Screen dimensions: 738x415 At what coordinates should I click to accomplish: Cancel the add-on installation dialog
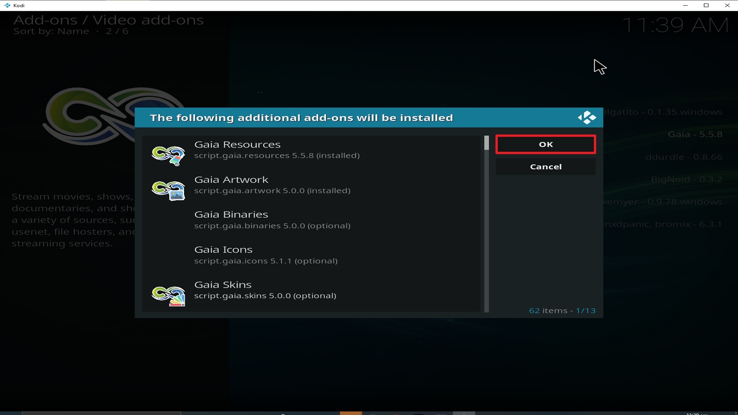545,167
